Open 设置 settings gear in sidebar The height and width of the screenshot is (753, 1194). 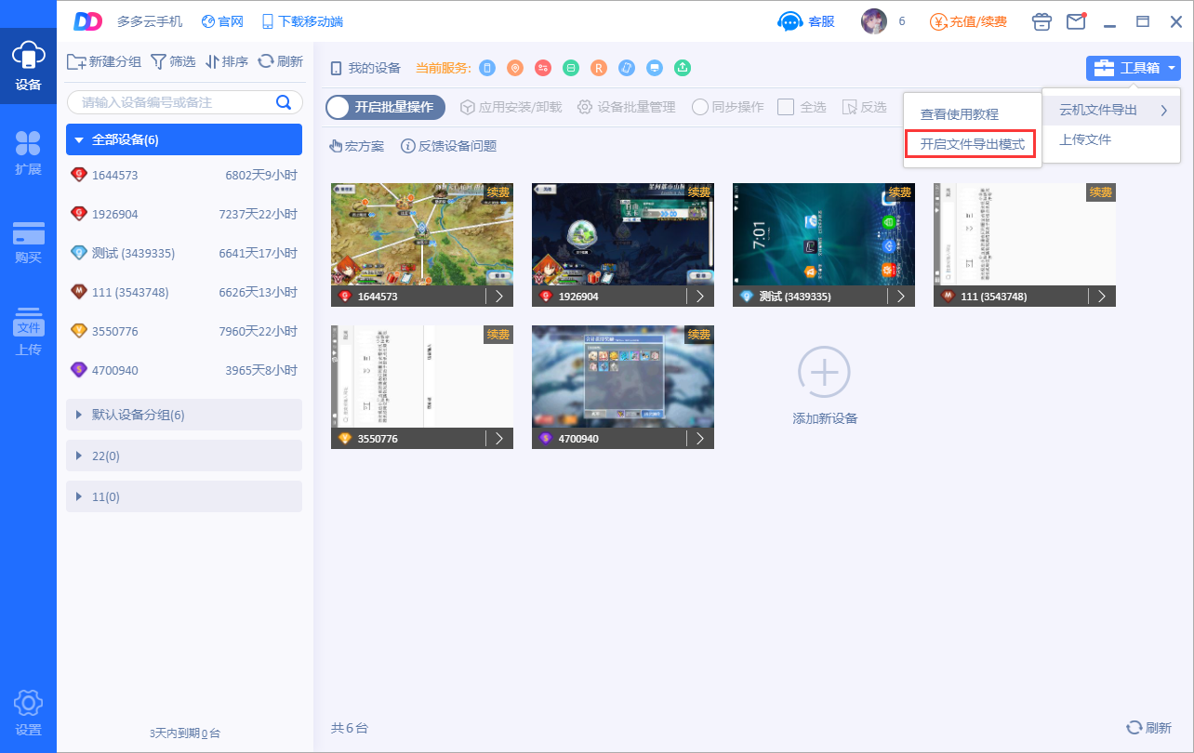[28, 713]
